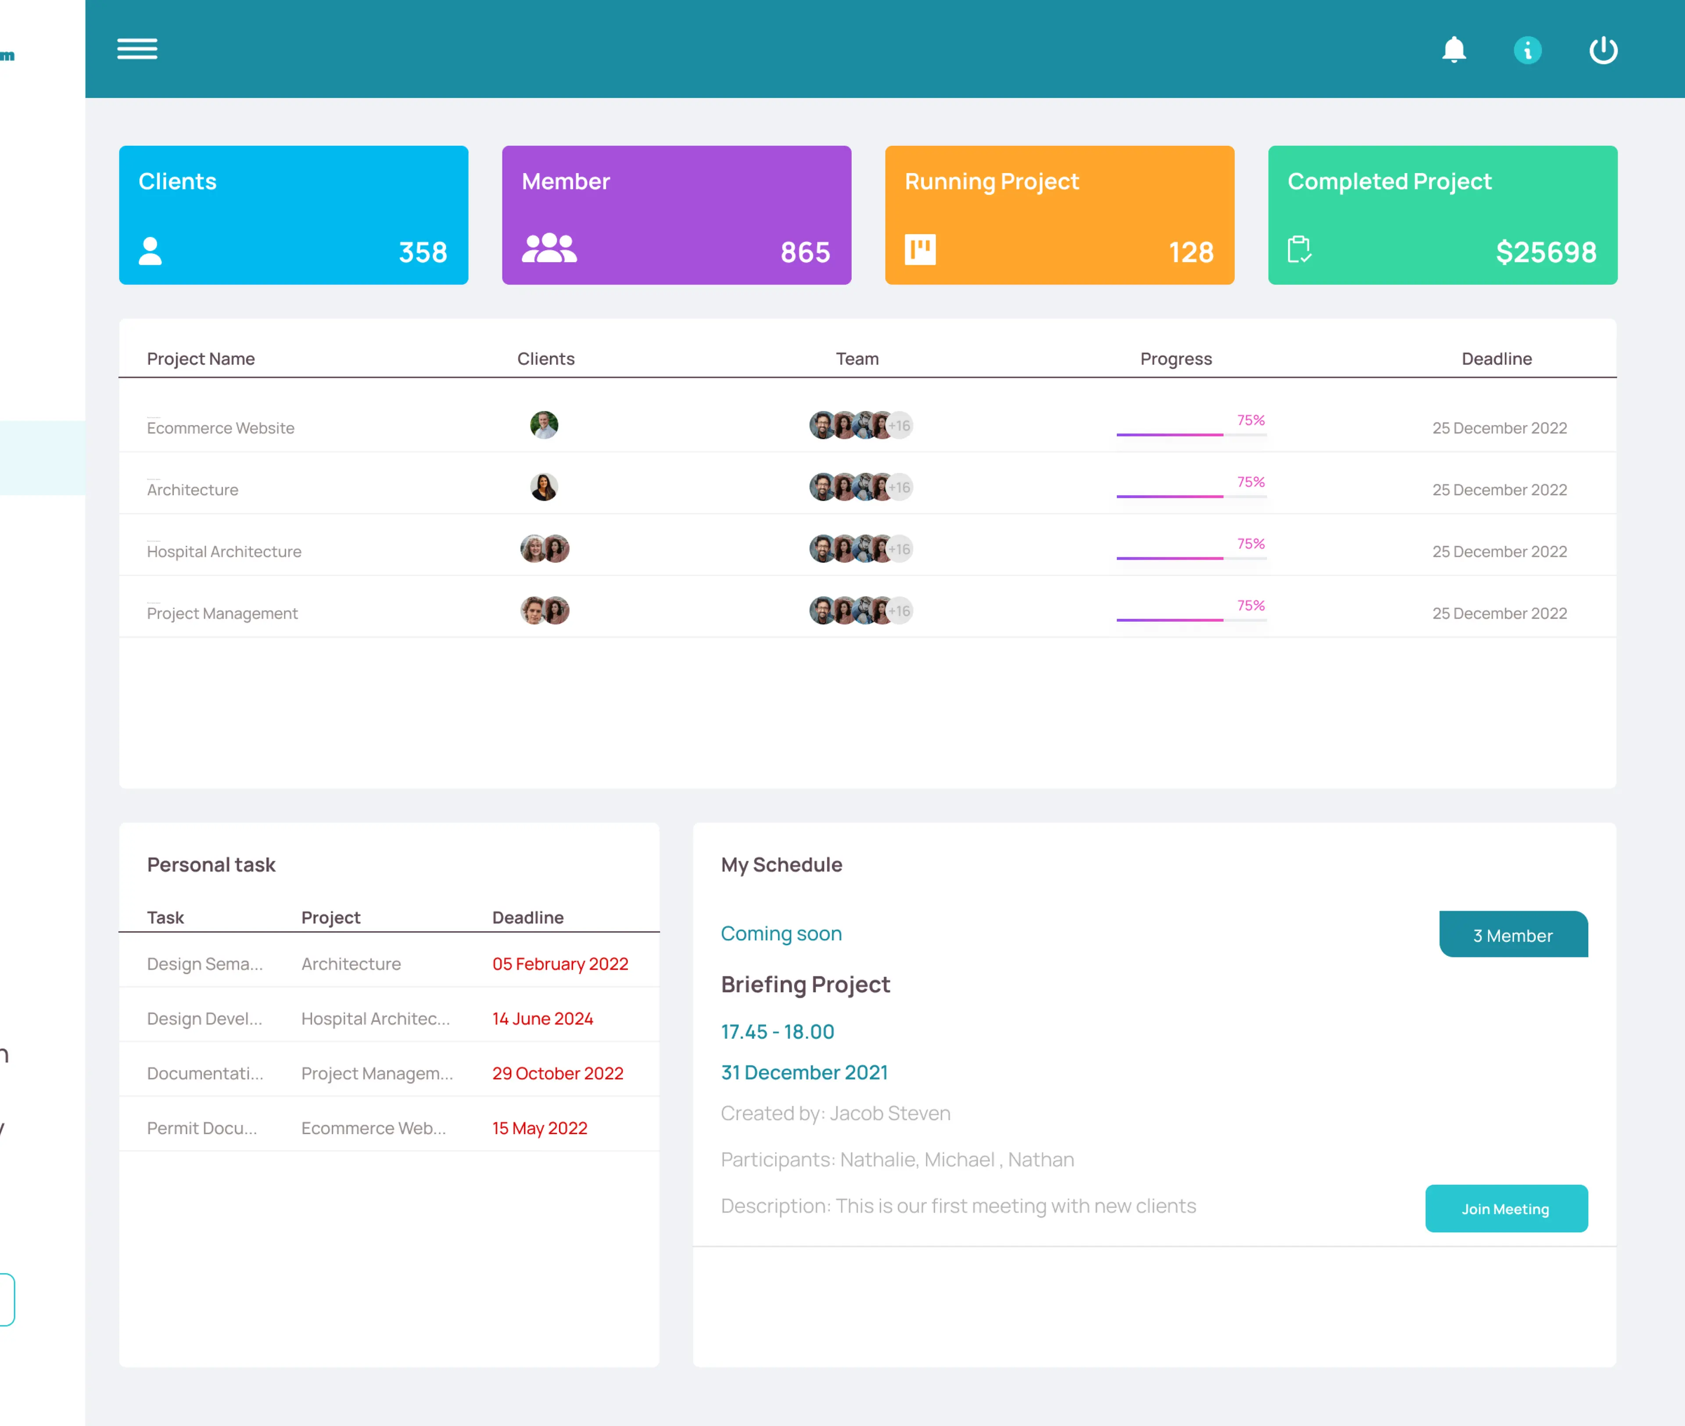Image resolution: width=1685 pixels, height=1426 pixels.
Task: Click the 29 October 2022 deadline
Action: click(558, 1073)
